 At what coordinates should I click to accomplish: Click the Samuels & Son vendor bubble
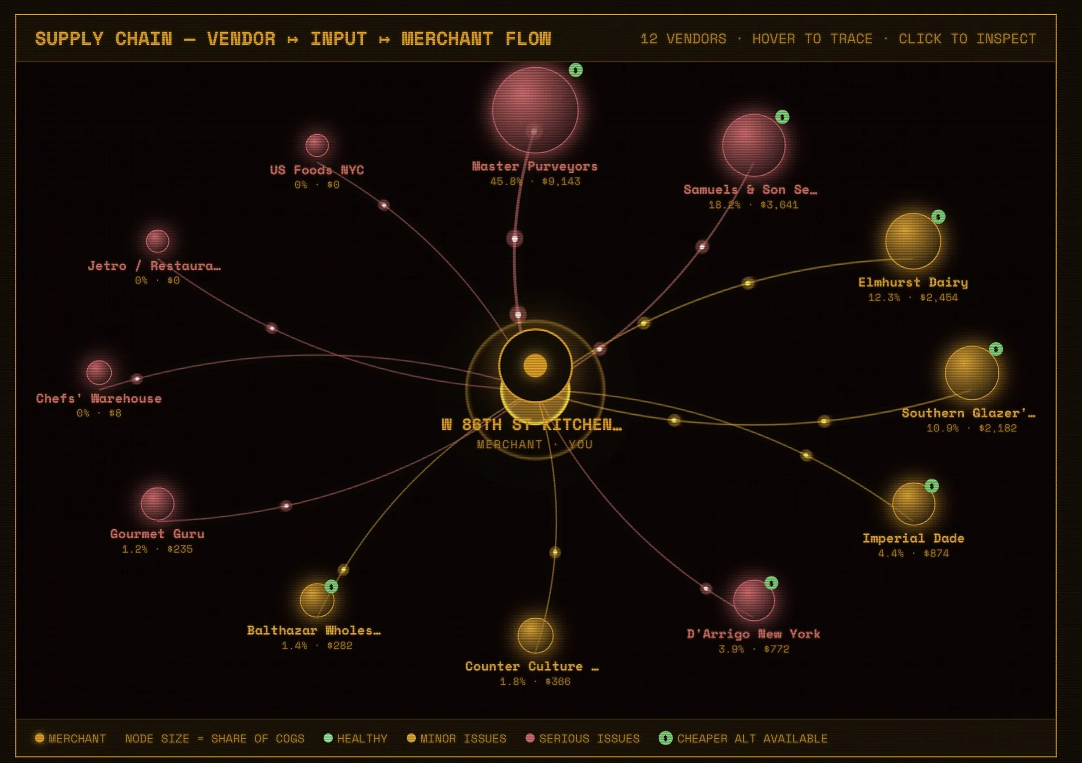[753, 145]
